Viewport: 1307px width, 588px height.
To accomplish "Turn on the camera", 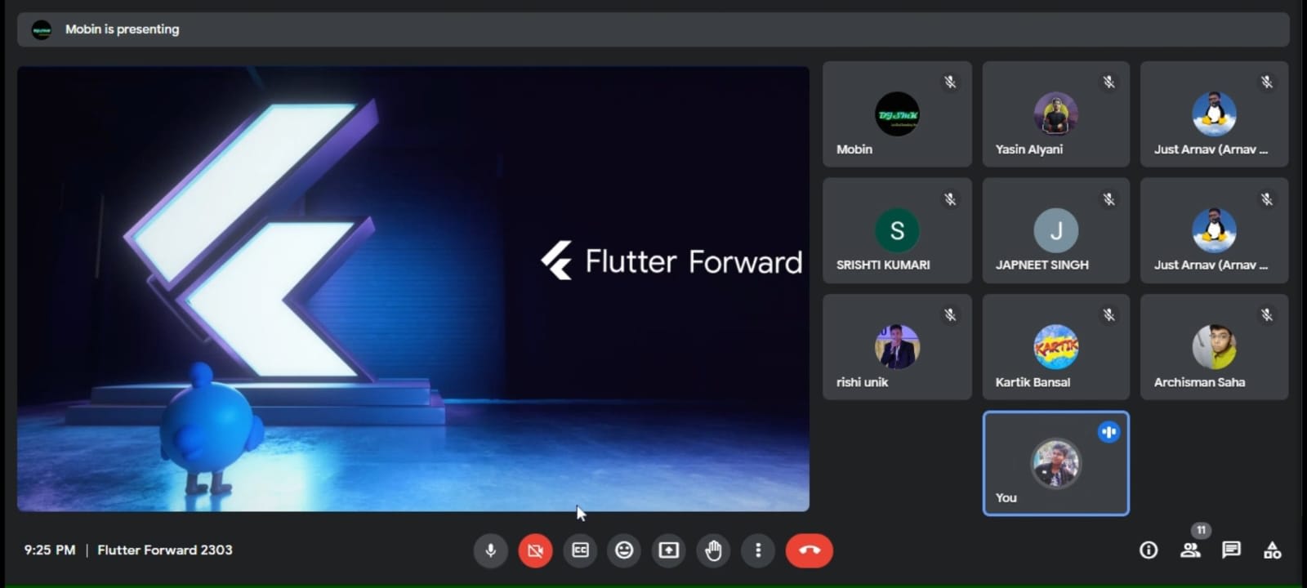I will point(535,550).
